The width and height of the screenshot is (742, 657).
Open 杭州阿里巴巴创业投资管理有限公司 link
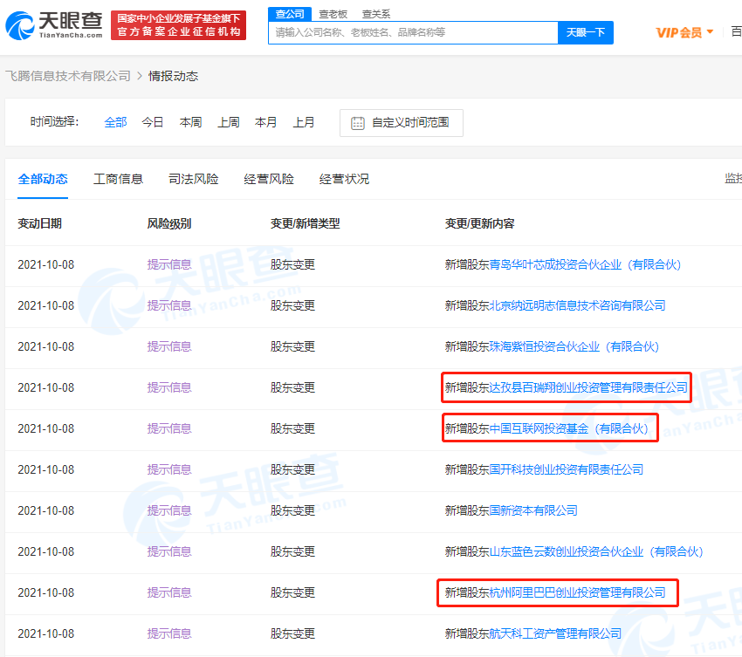577,592
